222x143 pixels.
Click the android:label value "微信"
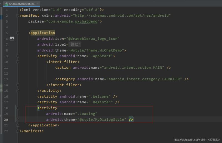74,45
